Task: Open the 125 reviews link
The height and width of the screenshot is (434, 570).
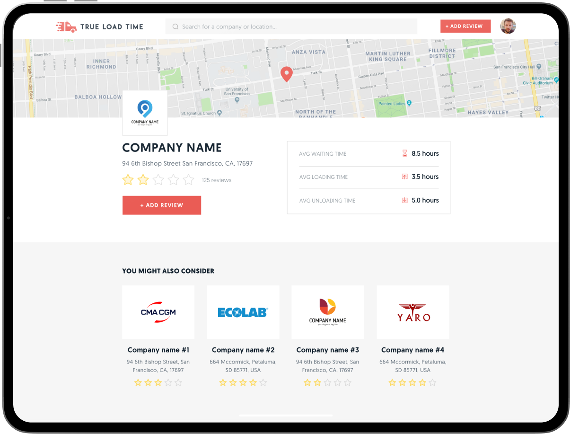Action: pos(217,180)
